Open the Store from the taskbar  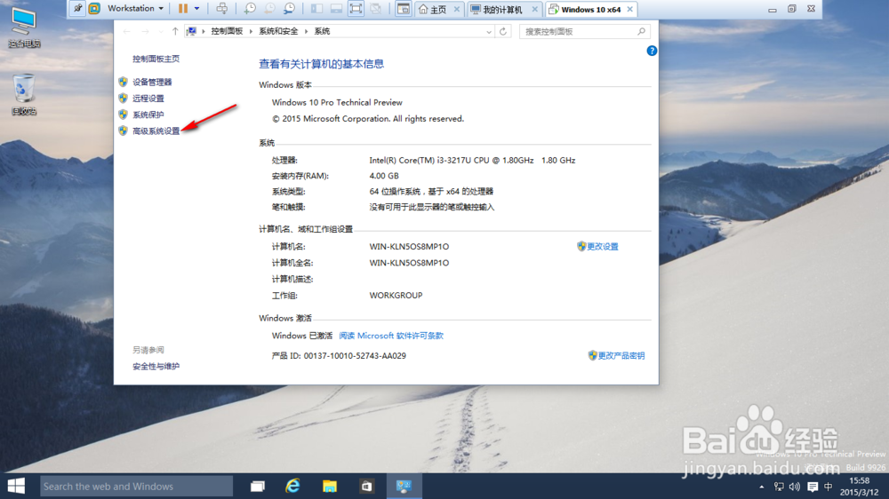(367, 486)
